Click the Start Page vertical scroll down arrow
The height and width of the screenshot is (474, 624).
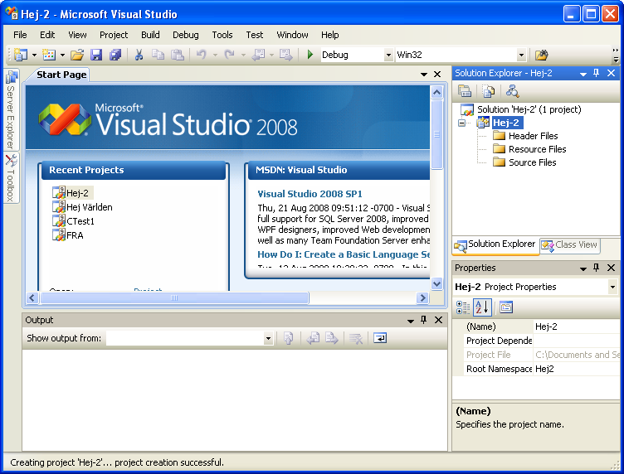[436, 283]
